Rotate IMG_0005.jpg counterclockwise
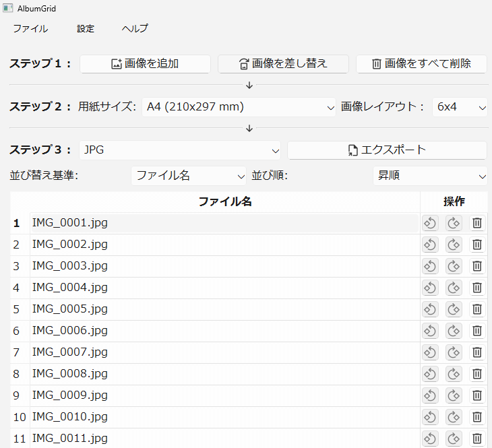This screenshot has height=448, width=492. pyautogui.click(x=430, y=309)
